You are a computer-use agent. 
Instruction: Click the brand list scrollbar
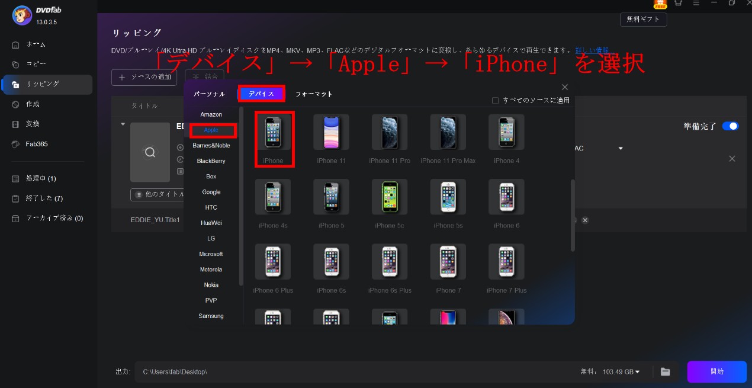point(241,195)
